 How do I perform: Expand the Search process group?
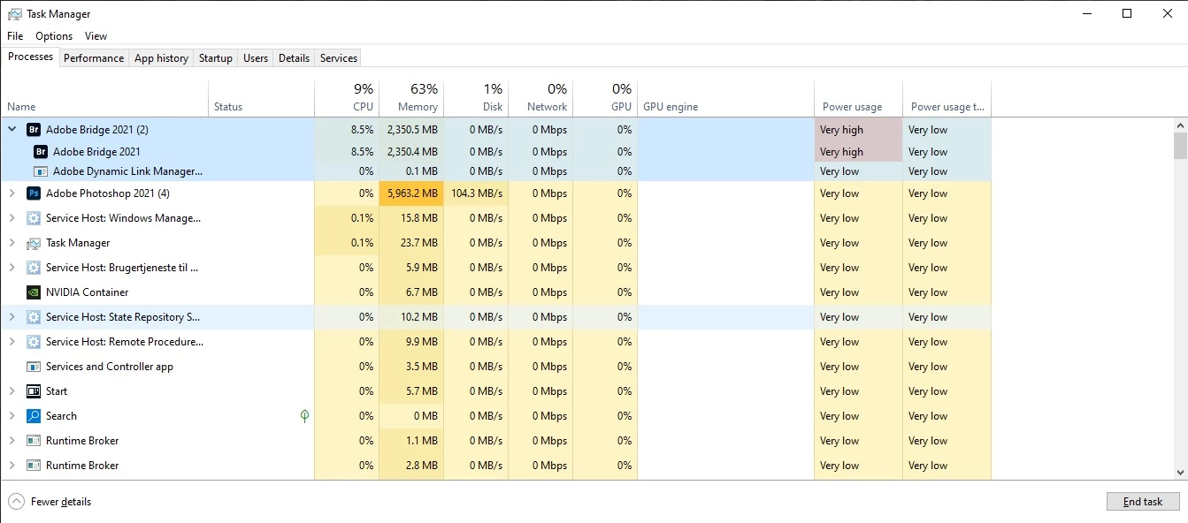12,415
